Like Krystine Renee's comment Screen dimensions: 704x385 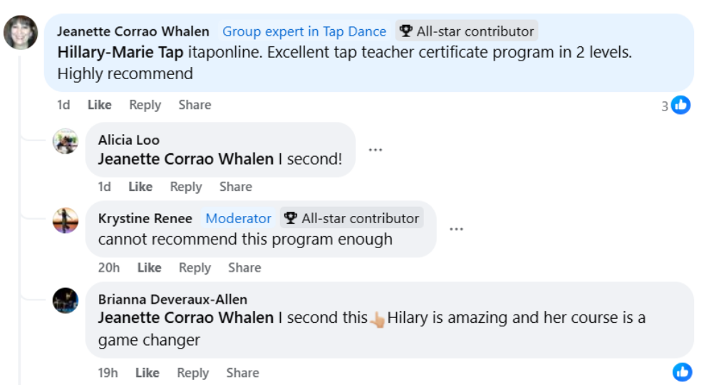tap(149, 267)
